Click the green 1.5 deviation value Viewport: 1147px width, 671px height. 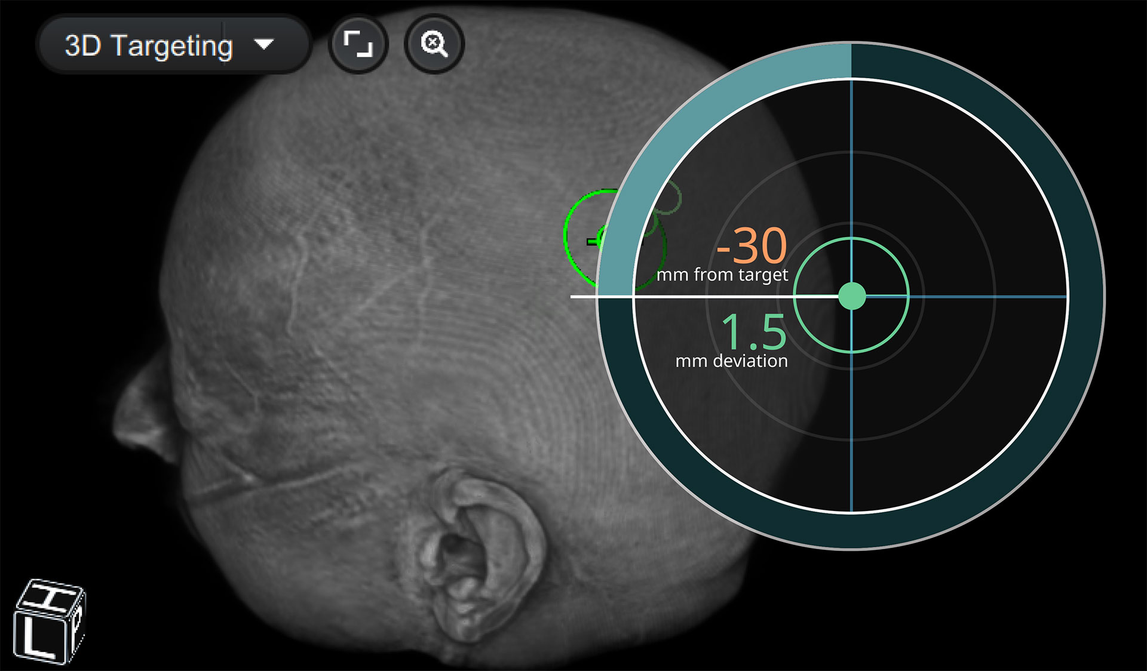754,332
